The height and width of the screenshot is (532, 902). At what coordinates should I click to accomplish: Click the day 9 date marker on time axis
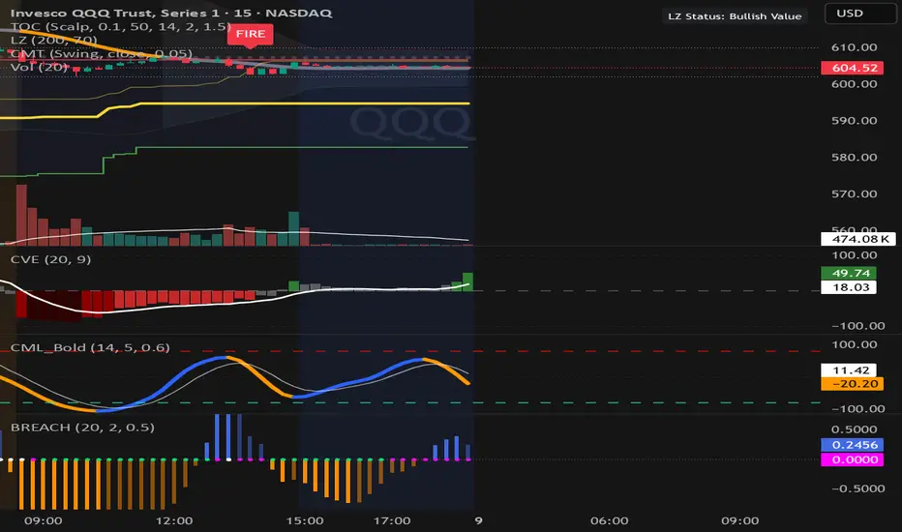[479, 520]
